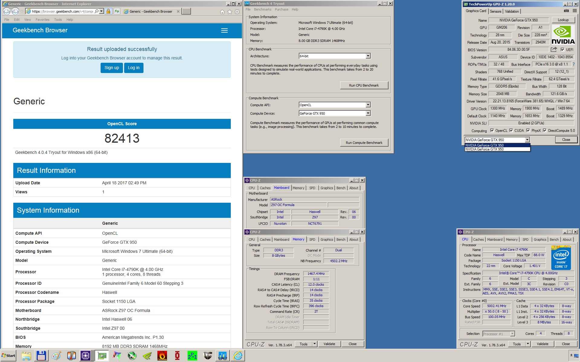This screenshot has height=362, width=580.
Task: Open the Benchmarks menu in Geekbench 4
Action: point(263,9)
